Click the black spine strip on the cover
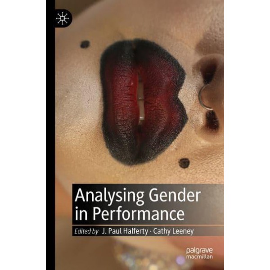Screen dimensions: 270x270 pos(50,135)
